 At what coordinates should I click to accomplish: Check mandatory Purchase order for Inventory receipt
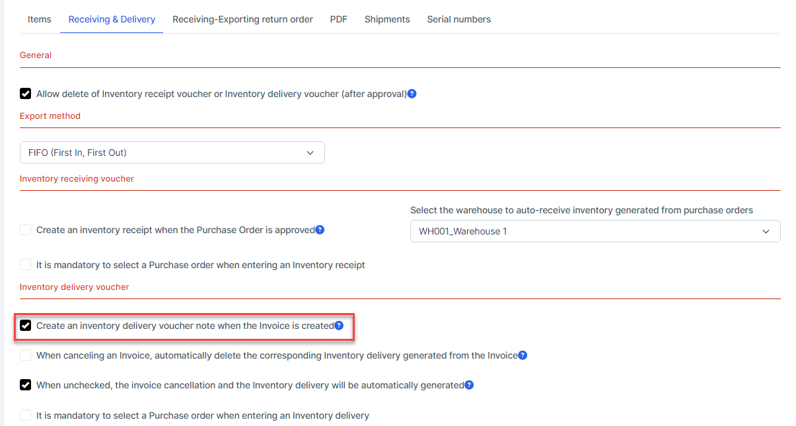26,265
